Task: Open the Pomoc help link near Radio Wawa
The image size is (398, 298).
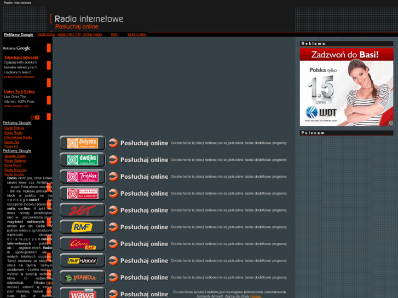Action: pos(255,296)
